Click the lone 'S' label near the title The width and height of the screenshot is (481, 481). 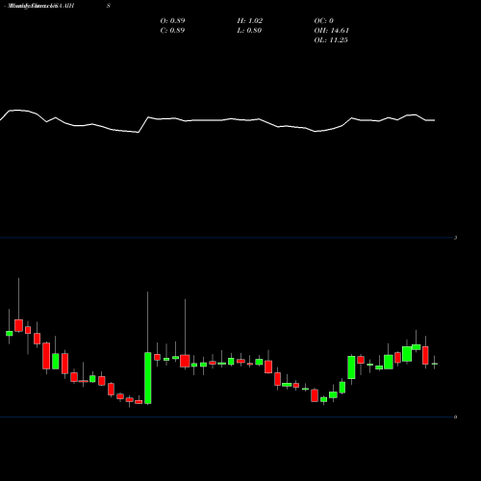point(109,6)
